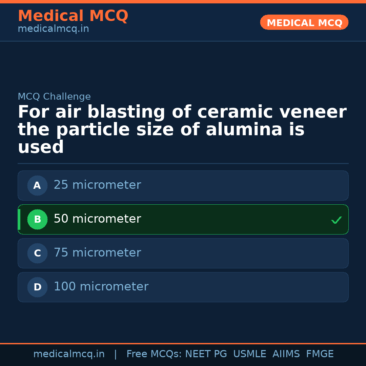
Task: Select the letter A option circle
Action: click(37, 185)
